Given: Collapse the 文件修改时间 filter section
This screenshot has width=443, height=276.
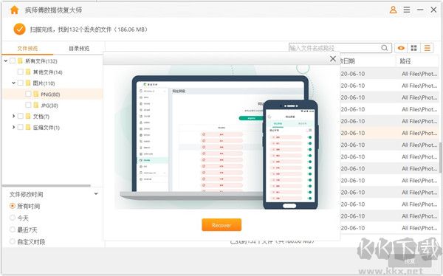Looking at the screenshot, I should 96,194.
